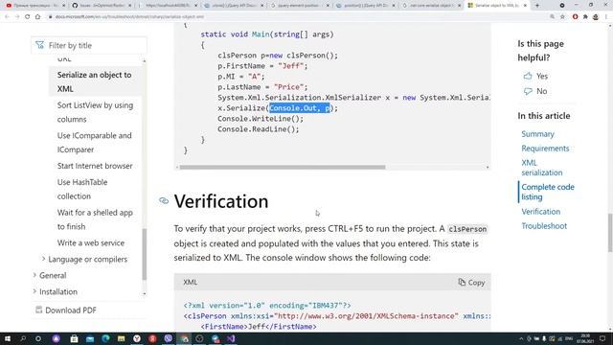
Task: Open Use IComparable and IComparer article
Action: [95, 143]
